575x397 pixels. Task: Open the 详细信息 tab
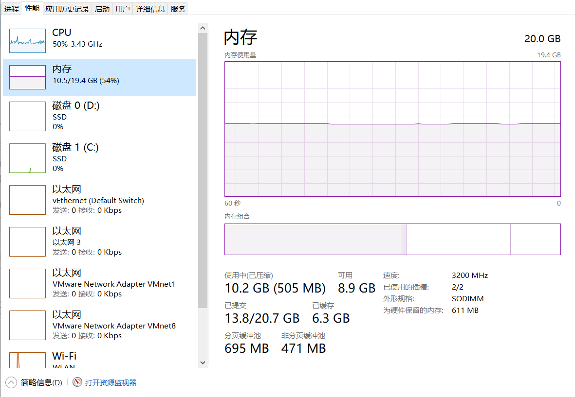click(150, 9)
